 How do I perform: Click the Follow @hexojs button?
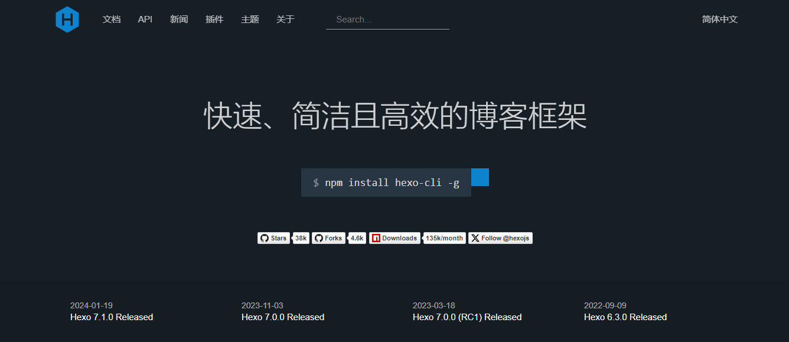click(x=500, y=238)
